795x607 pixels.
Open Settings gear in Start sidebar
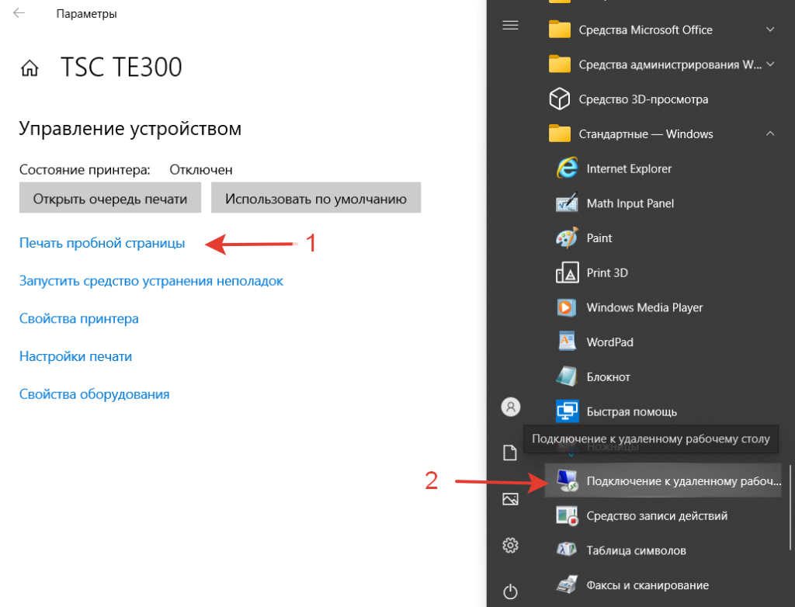point(510,545)
